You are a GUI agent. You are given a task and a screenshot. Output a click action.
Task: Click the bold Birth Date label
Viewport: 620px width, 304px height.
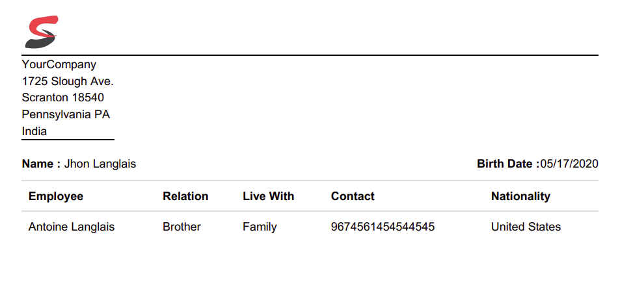[x=507, y=164]
